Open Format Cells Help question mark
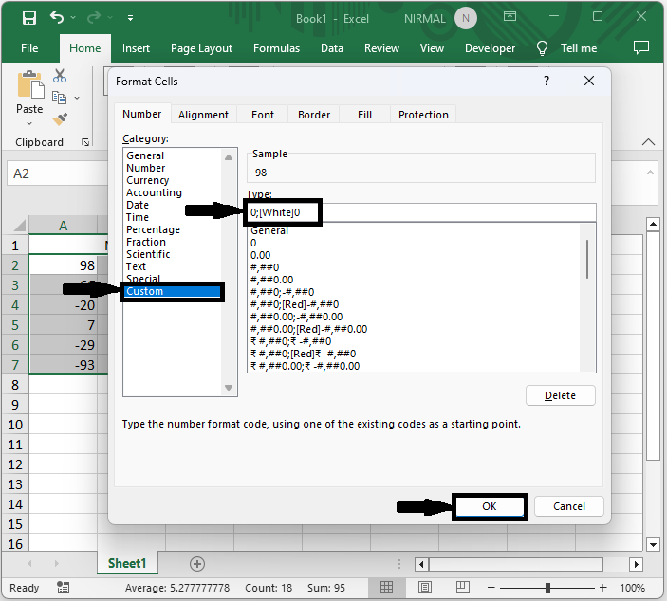 (547, 82)
